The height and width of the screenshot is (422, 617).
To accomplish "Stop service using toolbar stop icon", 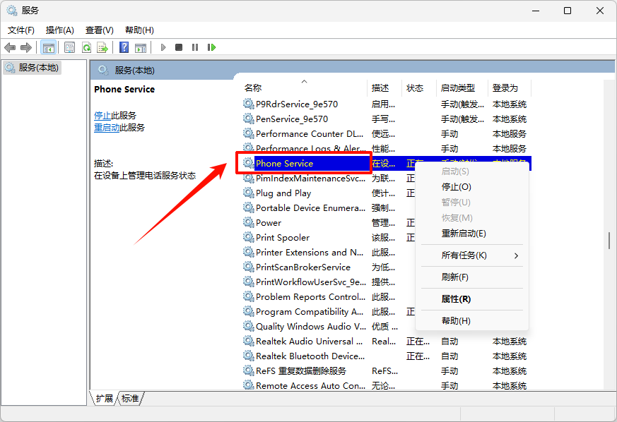I will 179,47.
